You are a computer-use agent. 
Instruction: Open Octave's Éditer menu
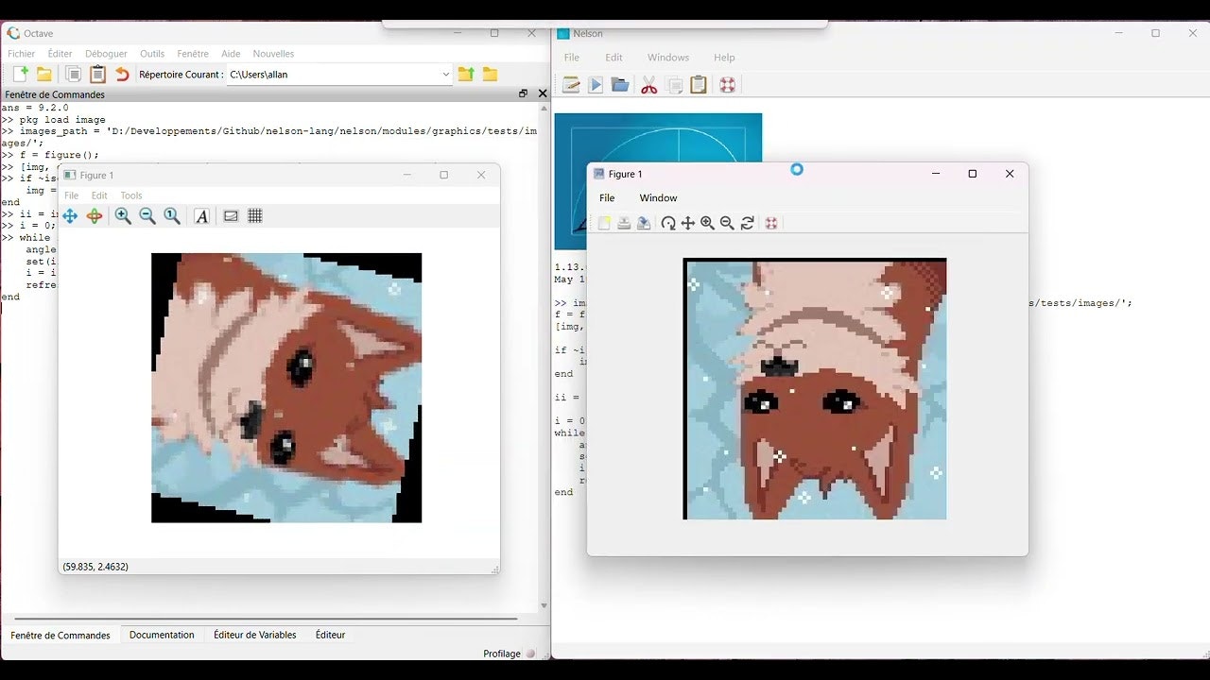tap(60, 54)
